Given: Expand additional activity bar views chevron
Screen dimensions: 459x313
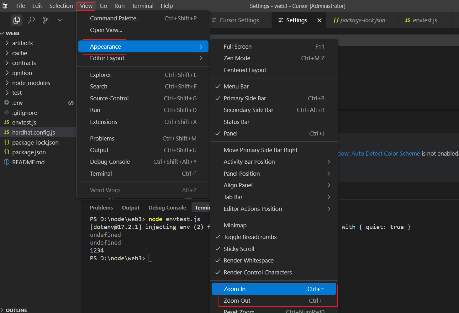Looking at the screenshot, I should [60, 20].
